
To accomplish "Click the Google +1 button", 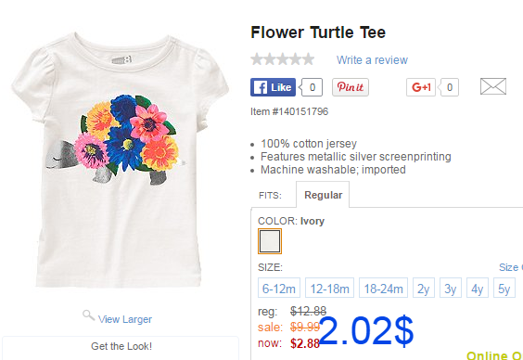I will tap(421, 87).
